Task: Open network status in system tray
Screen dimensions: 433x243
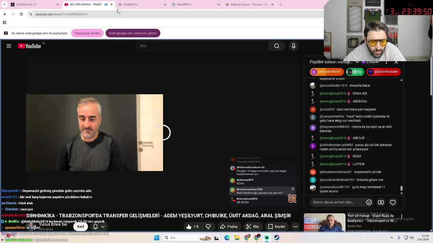Action: 406,238
